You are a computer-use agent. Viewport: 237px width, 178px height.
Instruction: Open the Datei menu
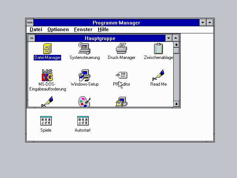36,29
